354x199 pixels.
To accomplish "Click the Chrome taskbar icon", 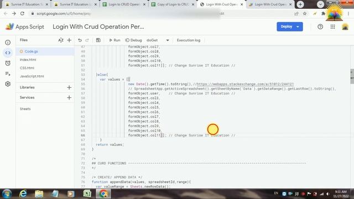I will pos(103,193).
